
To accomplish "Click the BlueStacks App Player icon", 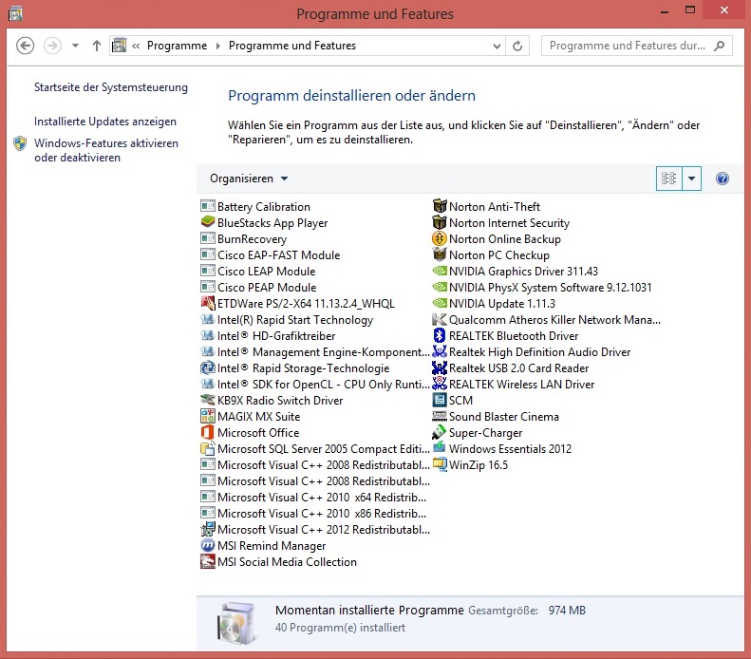I will tap(207, 222).
